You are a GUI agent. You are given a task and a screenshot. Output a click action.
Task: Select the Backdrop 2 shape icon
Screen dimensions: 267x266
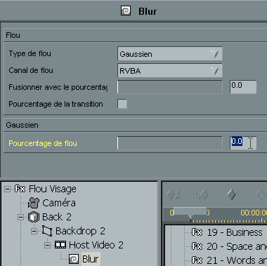[x=47, y=231]
